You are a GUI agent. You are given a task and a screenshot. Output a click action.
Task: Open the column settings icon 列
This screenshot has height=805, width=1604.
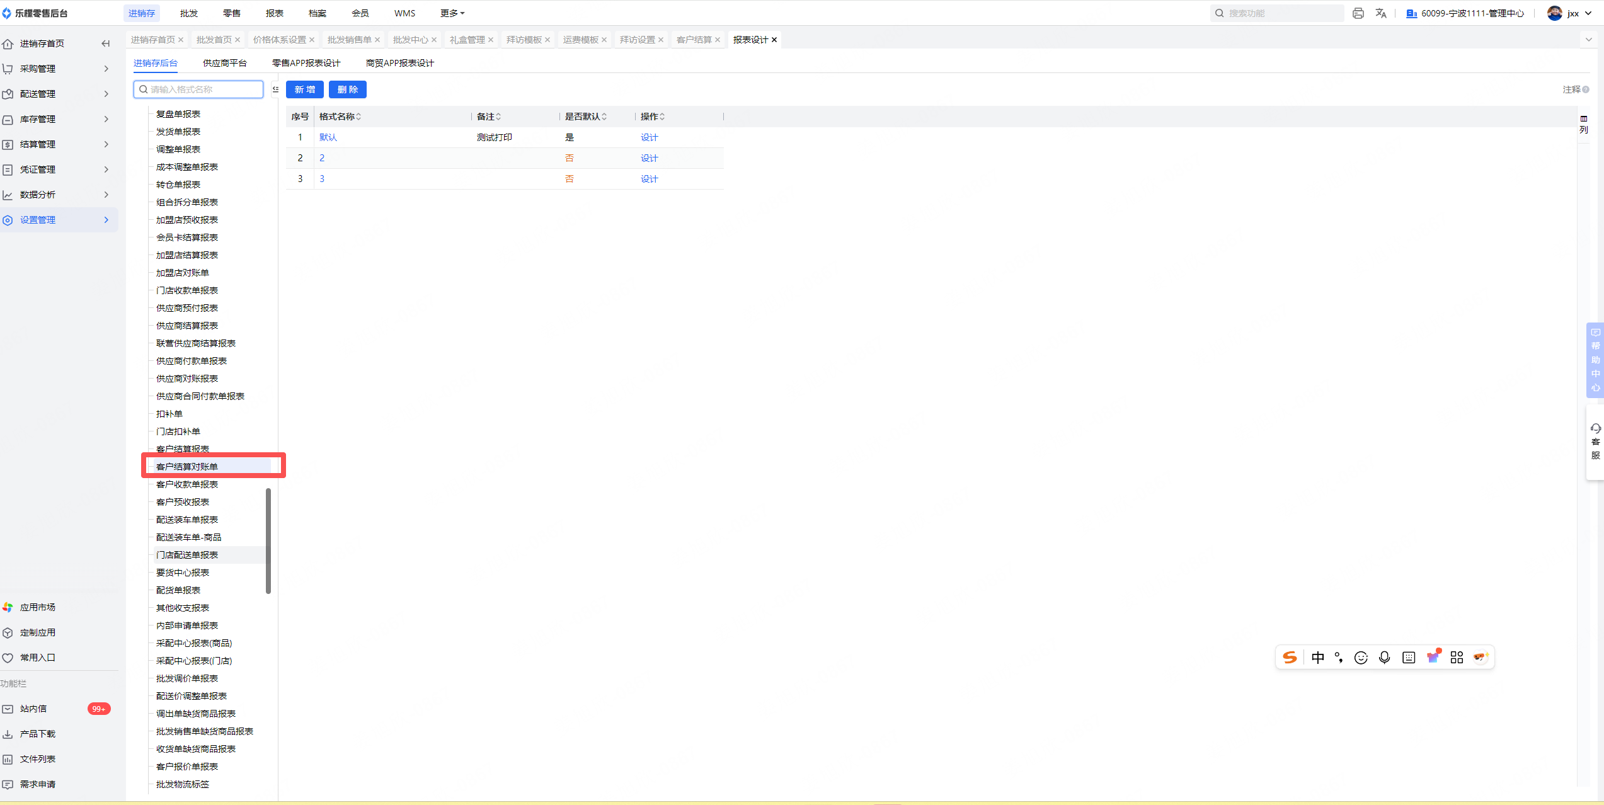(x=1583, y=123)
